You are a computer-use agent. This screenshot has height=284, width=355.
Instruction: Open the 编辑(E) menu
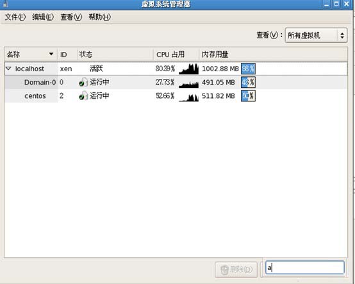pos(43,17)
